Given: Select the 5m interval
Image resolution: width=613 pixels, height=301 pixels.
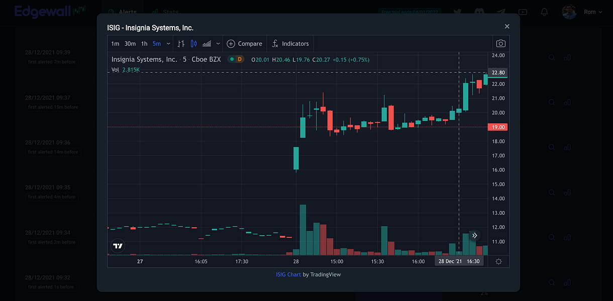Looking at the screenshot, I should click(157, 44).
